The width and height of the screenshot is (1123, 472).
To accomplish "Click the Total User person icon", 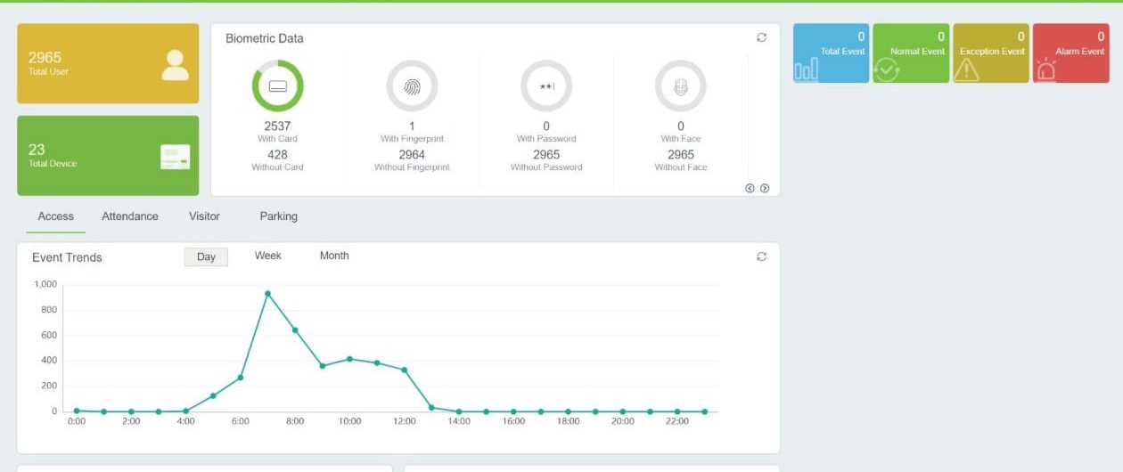I will pyautogui.click(x=176, y=65).
